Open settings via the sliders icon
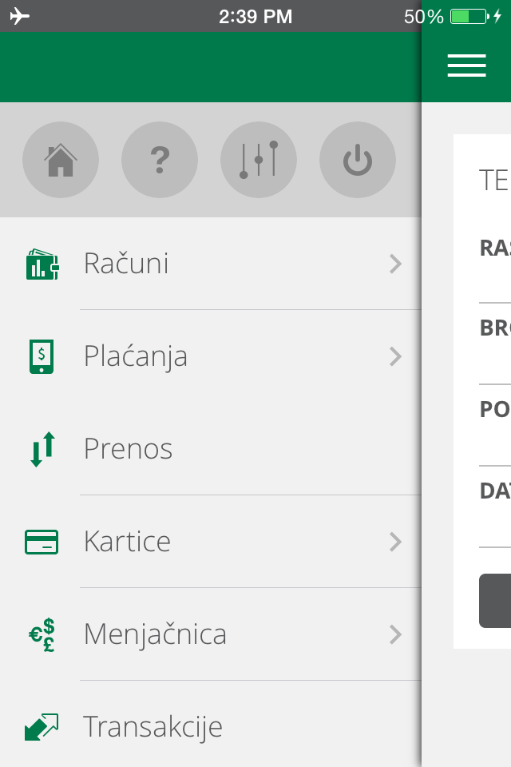511x767 pixels. point(259,161)
